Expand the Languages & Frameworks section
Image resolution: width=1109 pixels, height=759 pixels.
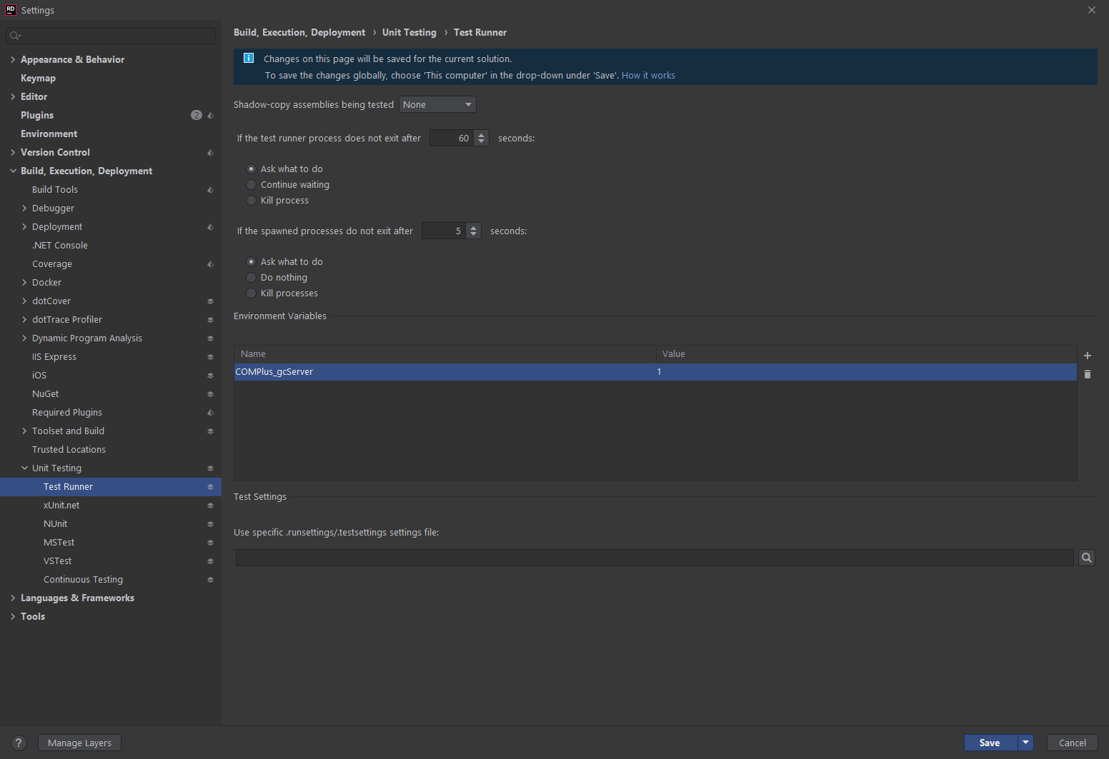[x=13, y=598]
